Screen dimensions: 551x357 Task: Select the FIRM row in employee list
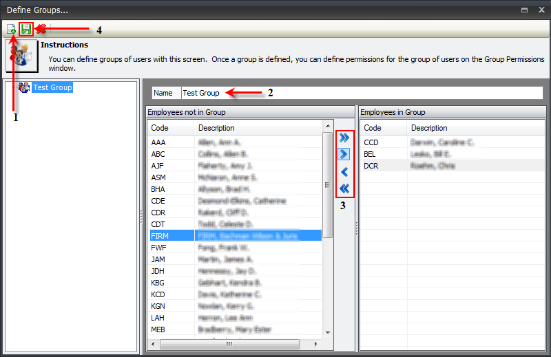234,235
